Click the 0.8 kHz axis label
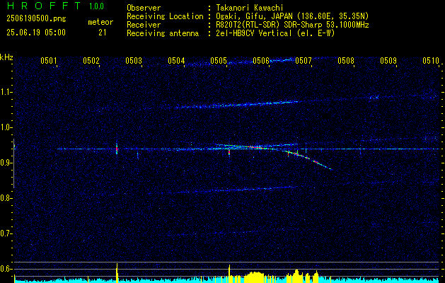Image resolution: width=445 pixels, height=283 pixels. (x=6, y=198)
